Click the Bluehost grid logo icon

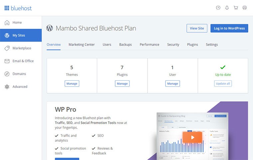[7, 8]
